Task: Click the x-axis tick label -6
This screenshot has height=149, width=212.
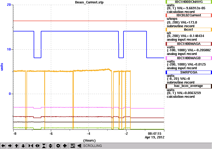Action: 51,134
